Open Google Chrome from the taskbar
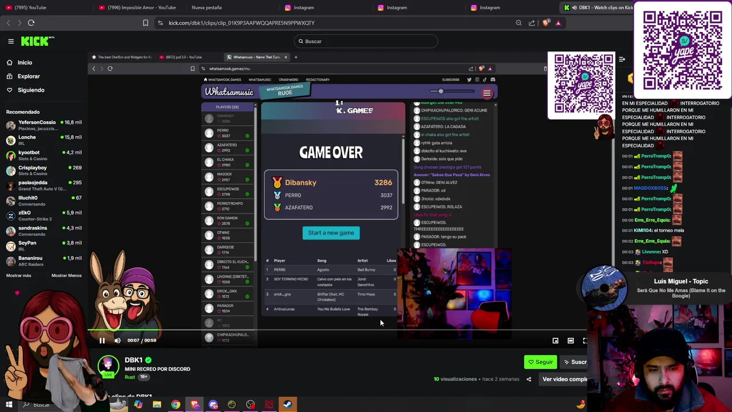 pos(176,405)
